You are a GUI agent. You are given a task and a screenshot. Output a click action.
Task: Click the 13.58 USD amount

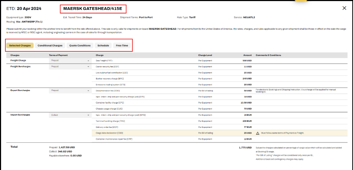tap(246, 103)
